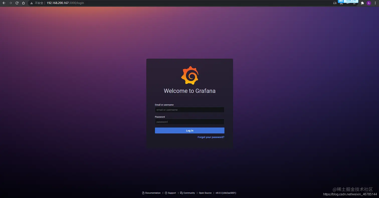Click the Documentation file icon in footer

(x=143, y=193)
